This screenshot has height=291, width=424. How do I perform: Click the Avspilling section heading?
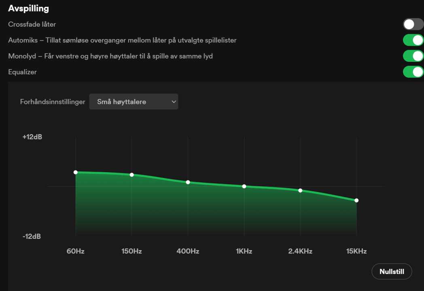pyautogui.click(x=28, y=8)
